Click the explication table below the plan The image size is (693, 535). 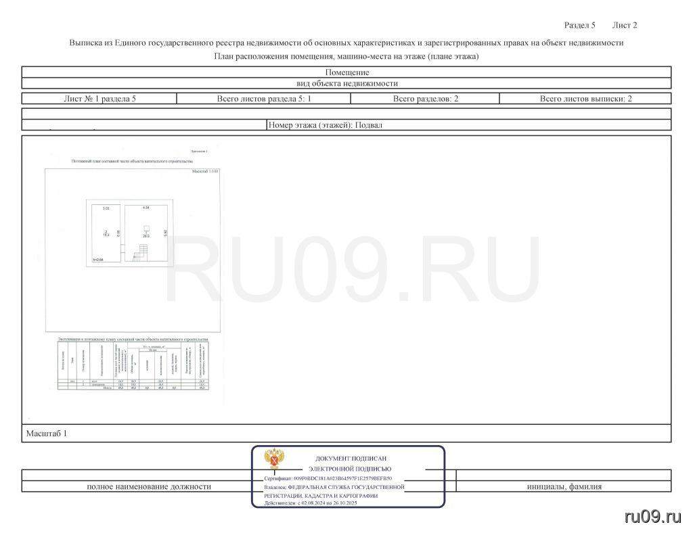tap(133, 366)
